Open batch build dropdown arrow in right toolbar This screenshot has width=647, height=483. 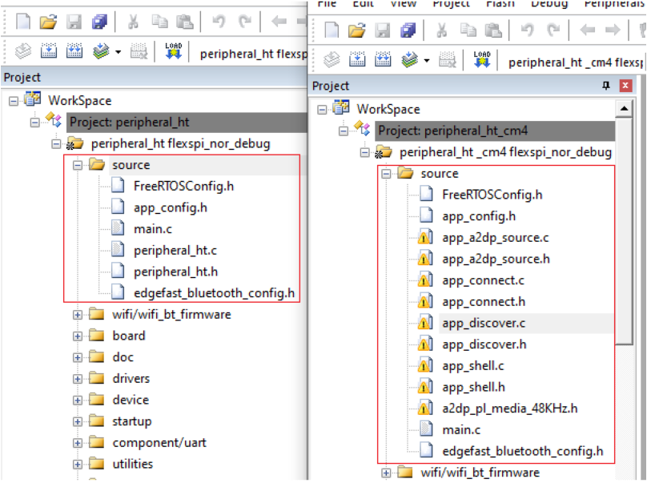click(427, 61)
